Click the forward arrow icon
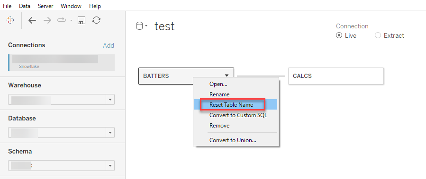The image size is (426, 179). pos(47,20)
